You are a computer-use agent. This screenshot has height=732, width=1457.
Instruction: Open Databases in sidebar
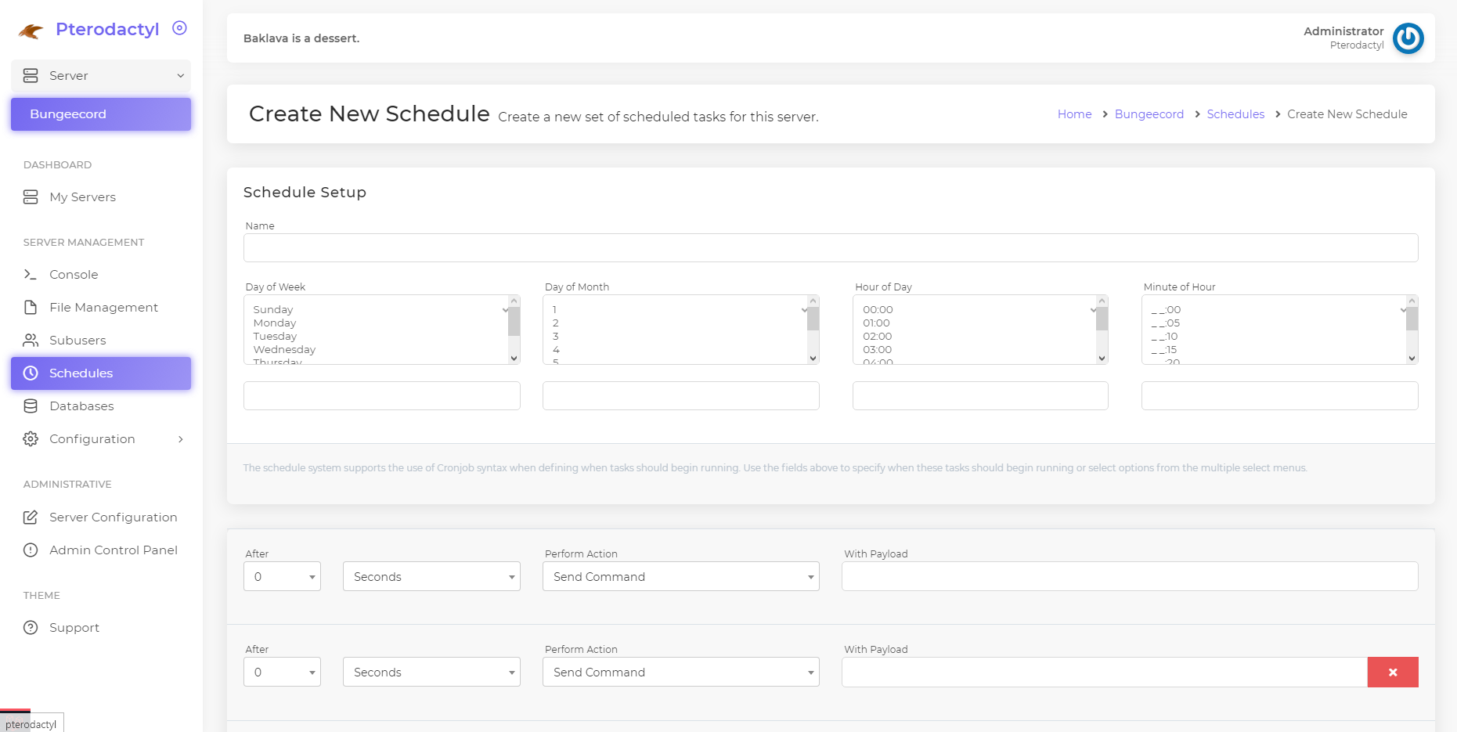coord(81,406)
